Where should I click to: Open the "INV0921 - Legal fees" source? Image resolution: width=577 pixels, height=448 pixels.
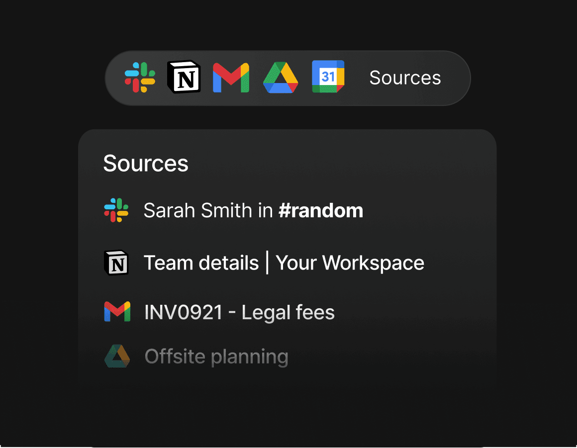click(x=240, y=312)
